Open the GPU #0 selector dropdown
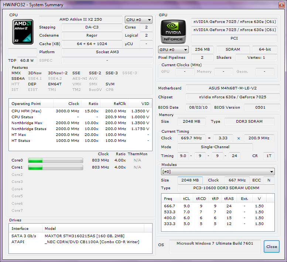287x262 pixels. tap(173, 50)
